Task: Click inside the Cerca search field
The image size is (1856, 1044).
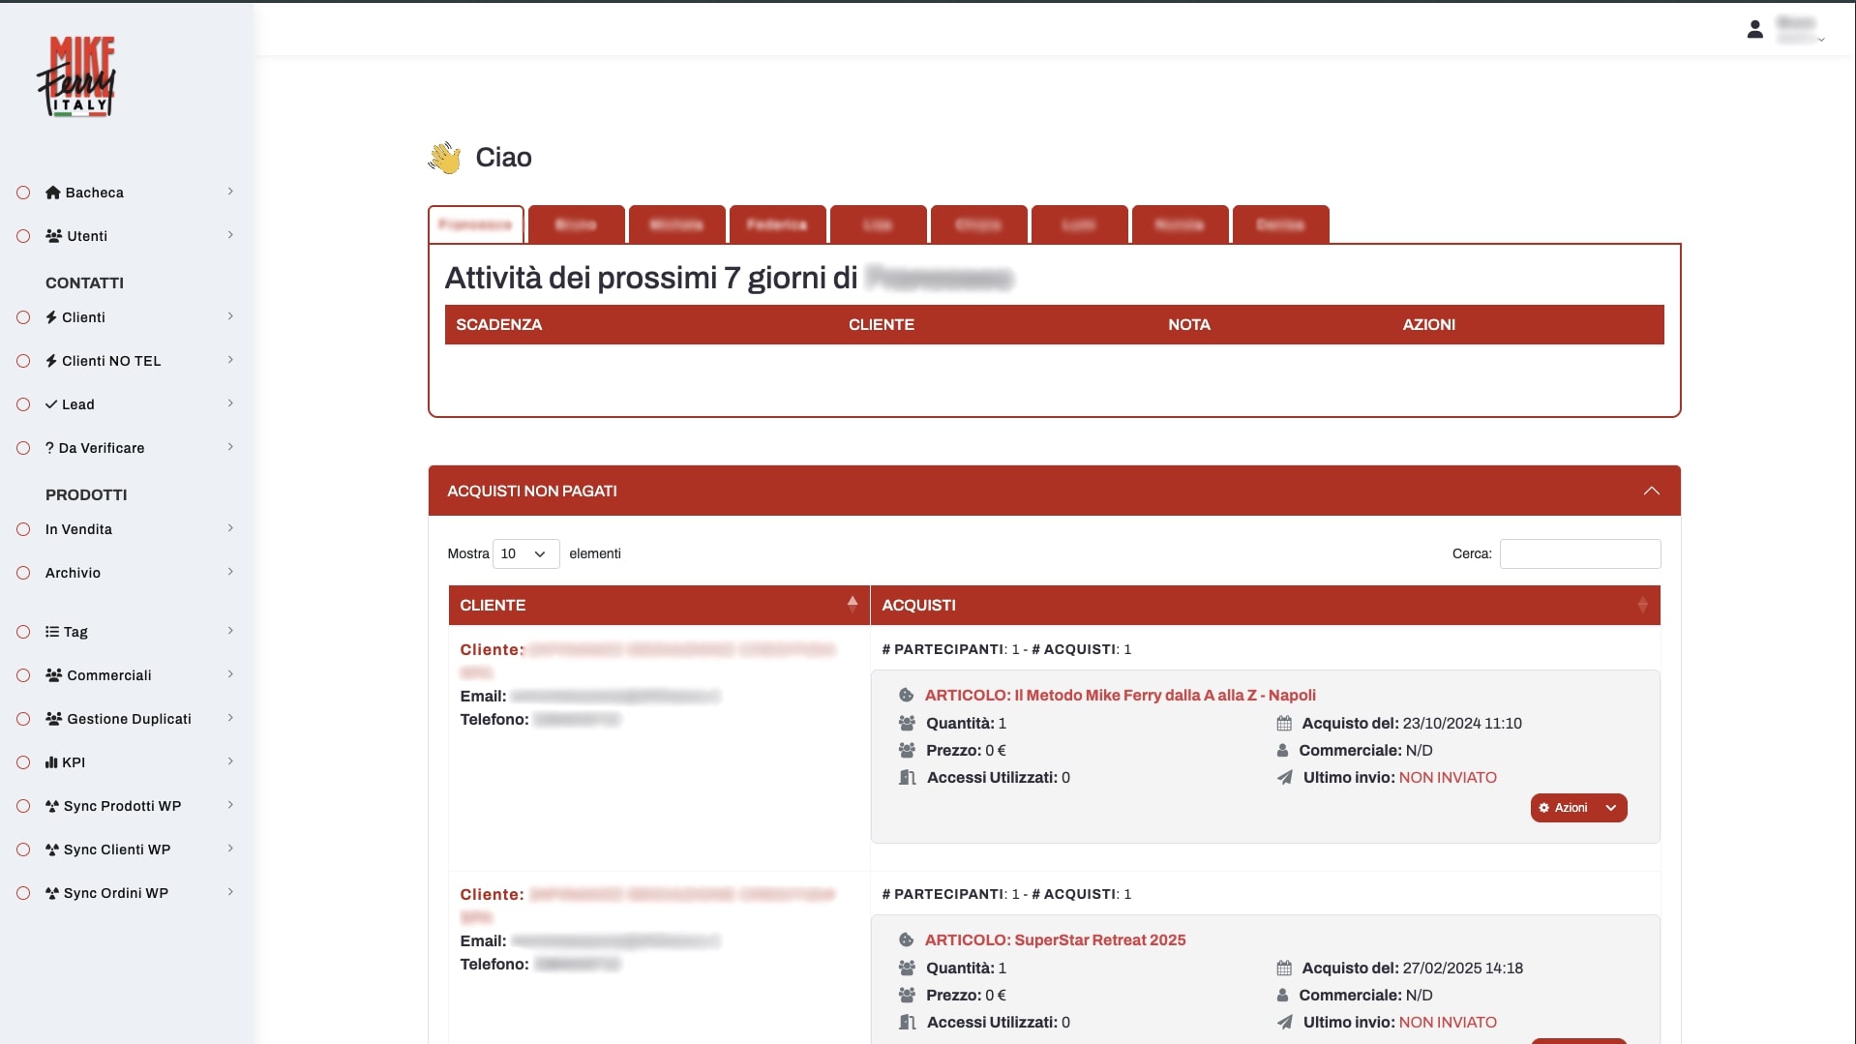Action: coord(1578,553)
